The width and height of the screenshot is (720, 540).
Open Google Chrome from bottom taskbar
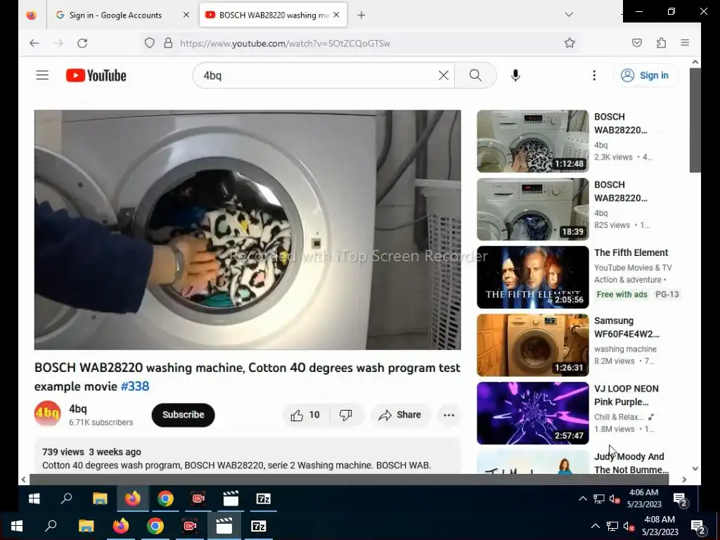click(155, 526)
